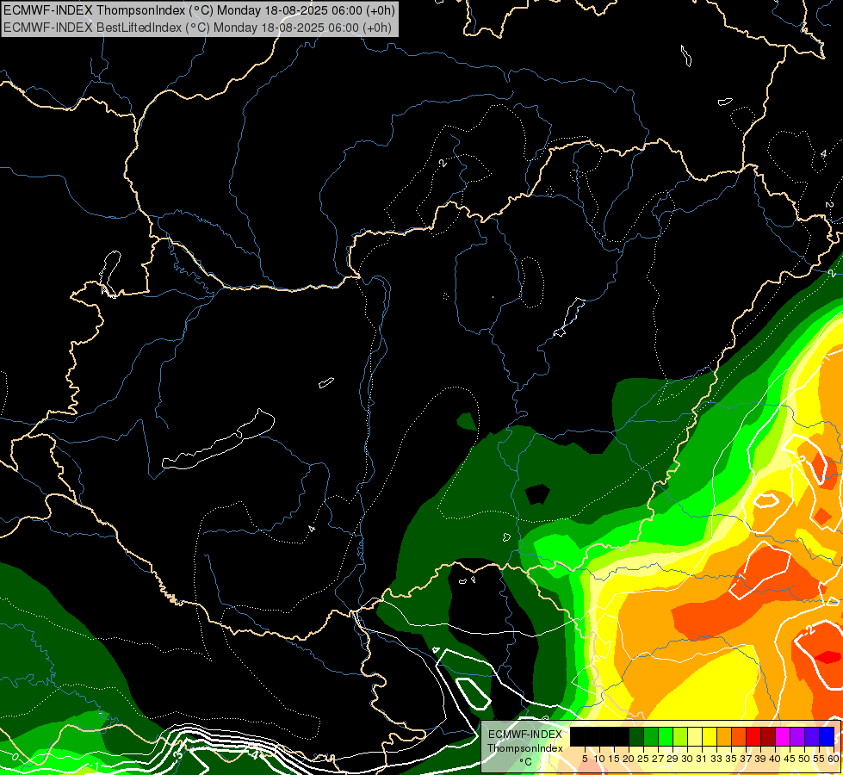Click legend scale value 40

775,759
